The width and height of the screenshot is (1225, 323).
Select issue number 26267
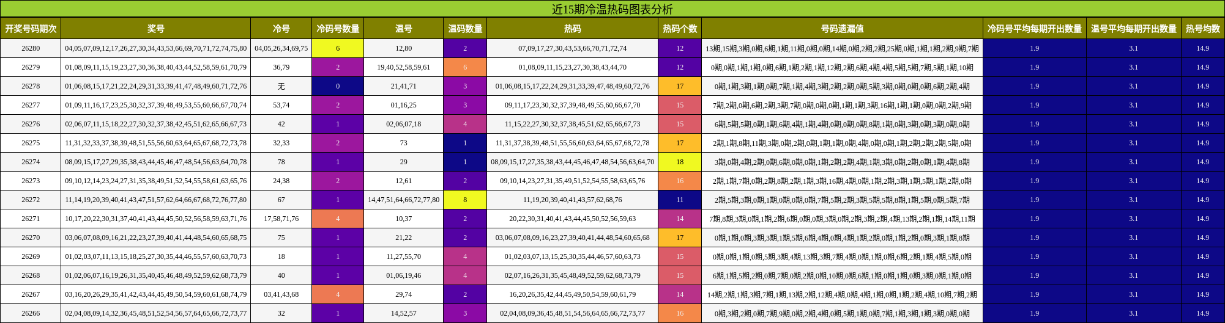point(31,294)
